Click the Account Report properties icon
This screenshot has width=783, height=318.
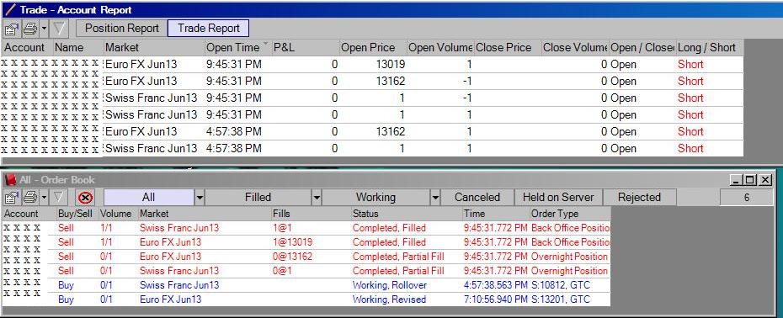pyautogui.click(x=12, y=29)
